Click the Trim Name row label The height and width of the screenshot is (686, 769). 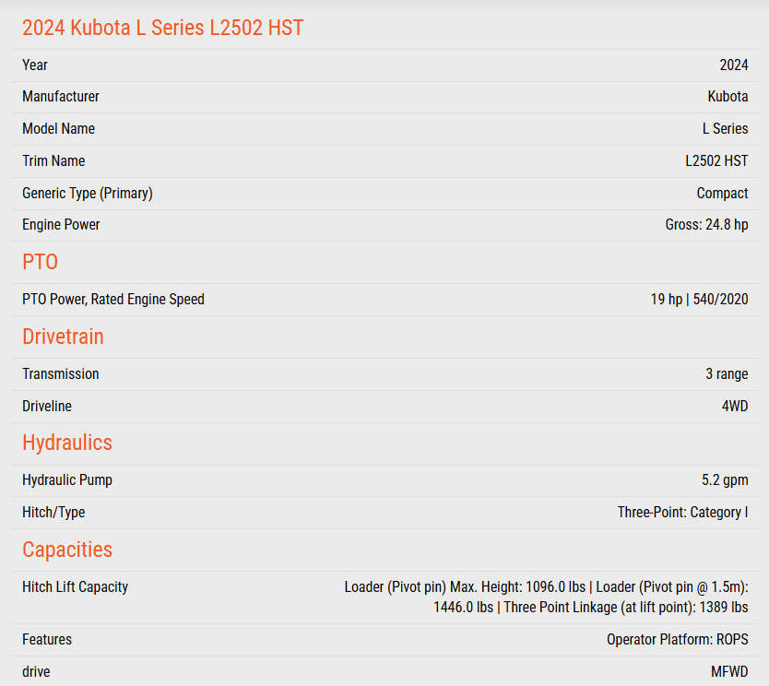tap(53, 161)
